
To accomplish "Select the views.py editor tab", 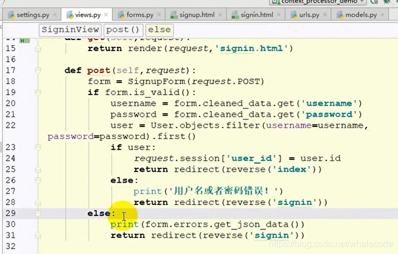I will coord(86,14).
